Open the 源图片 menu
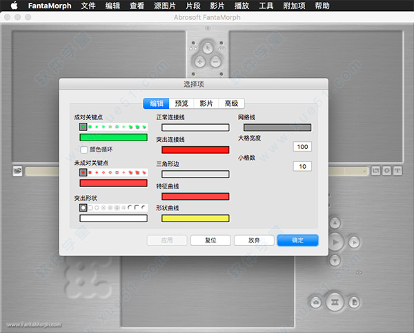 [x=165, y=6]
